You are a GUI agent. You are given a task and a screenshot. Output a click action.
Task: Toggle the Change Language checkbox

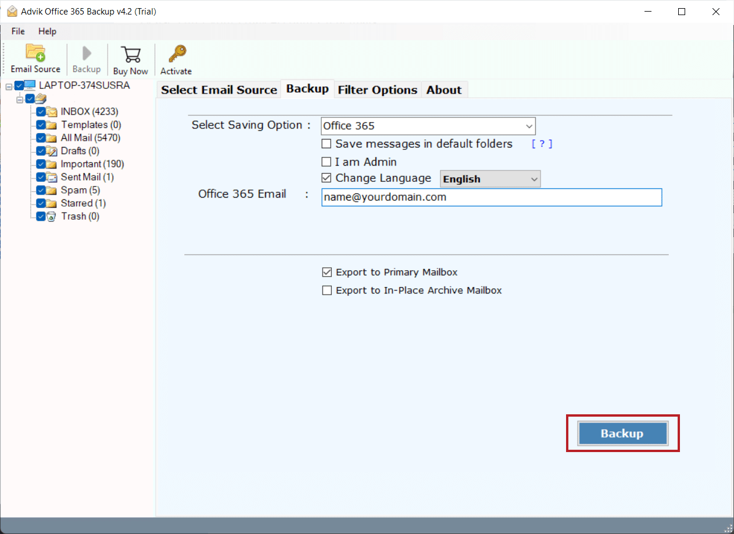pos(327,178)
